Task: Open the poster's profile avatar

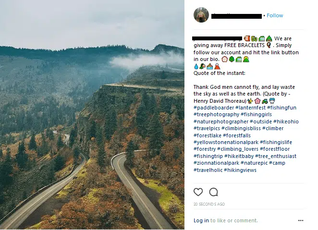Action: [x=201, y=15]
